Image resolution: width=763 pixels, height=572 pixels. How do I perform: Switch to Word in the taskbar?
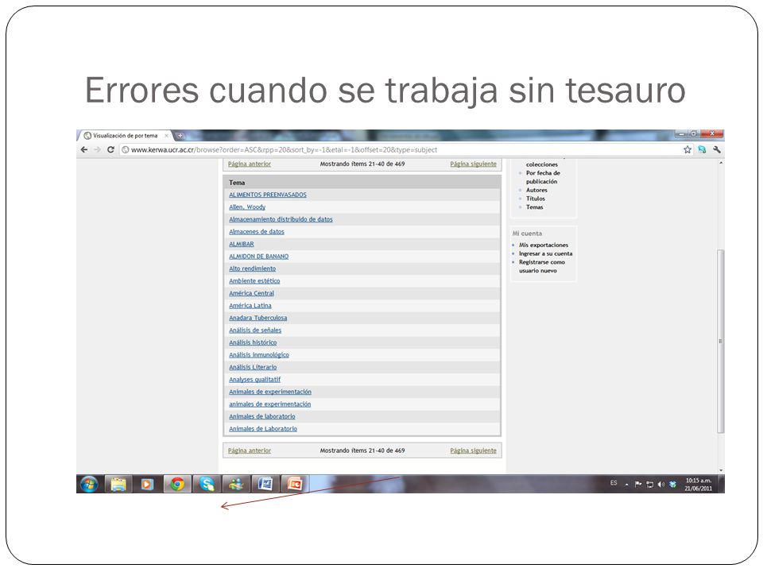[x=265, y=484]
